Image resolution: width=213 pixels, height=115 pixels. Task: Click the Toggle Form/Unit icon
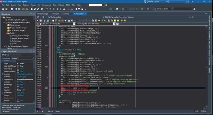[x=38, y=9]
